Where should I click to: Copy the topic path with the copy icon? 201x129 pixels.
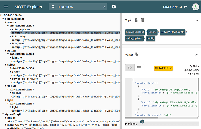coord(136,20)
